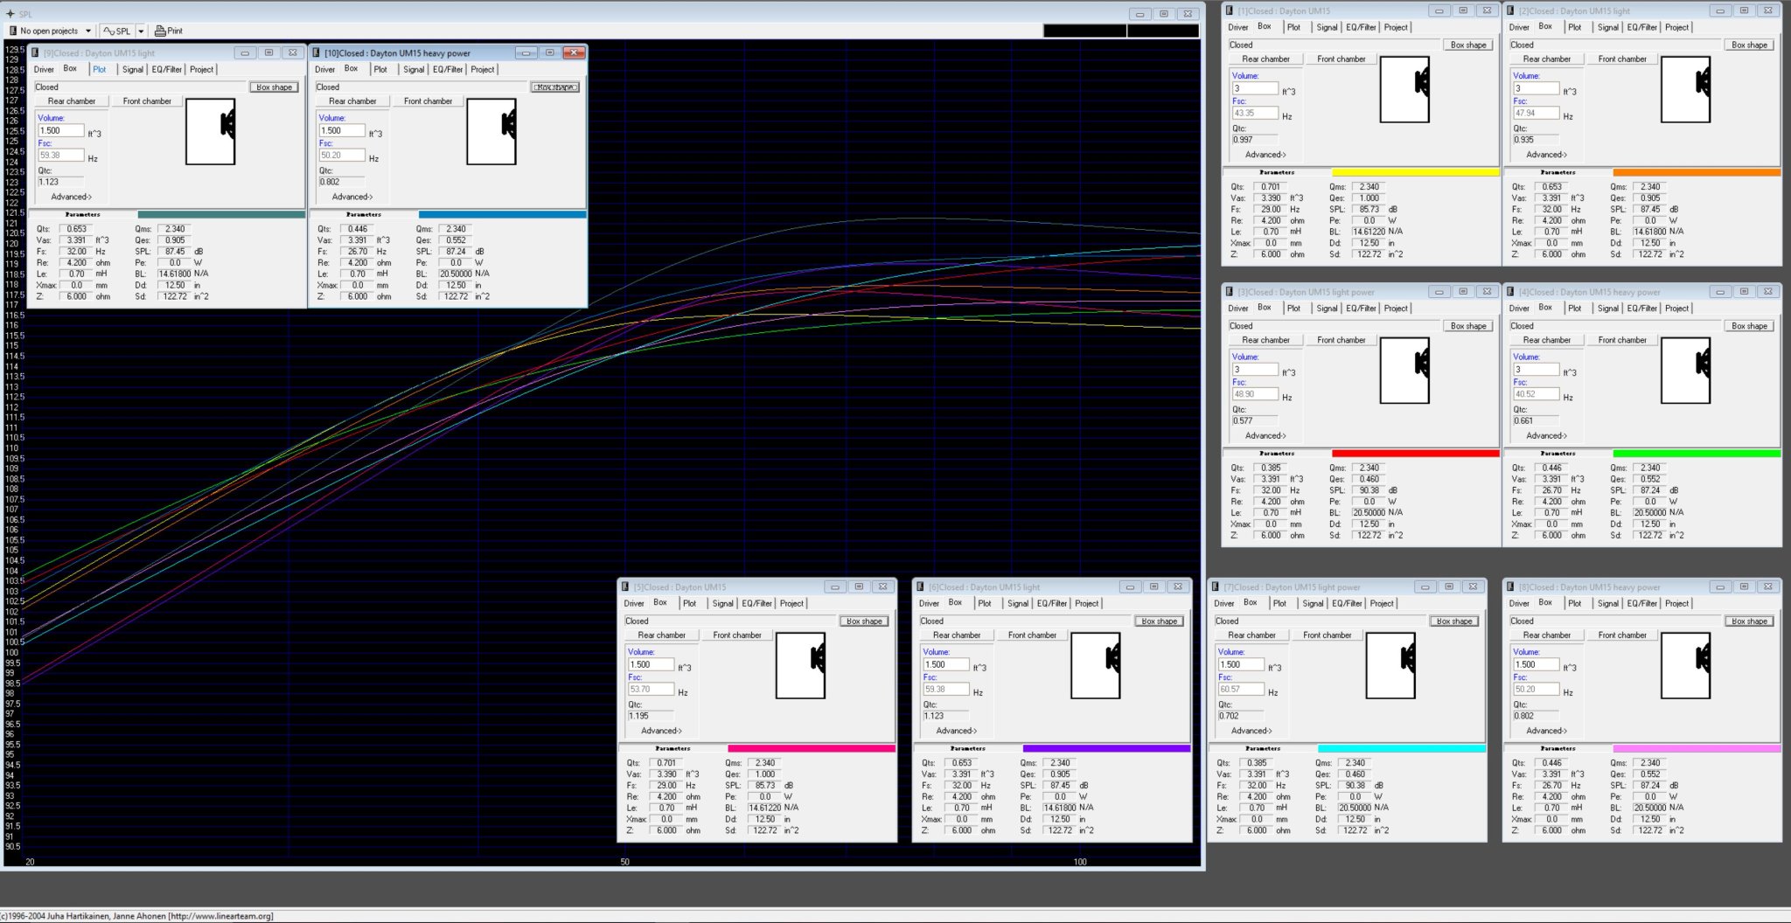Click yellow plot color bar in window [1]
This screenshot has height=923, width=1791.
tap(1416, 172)
